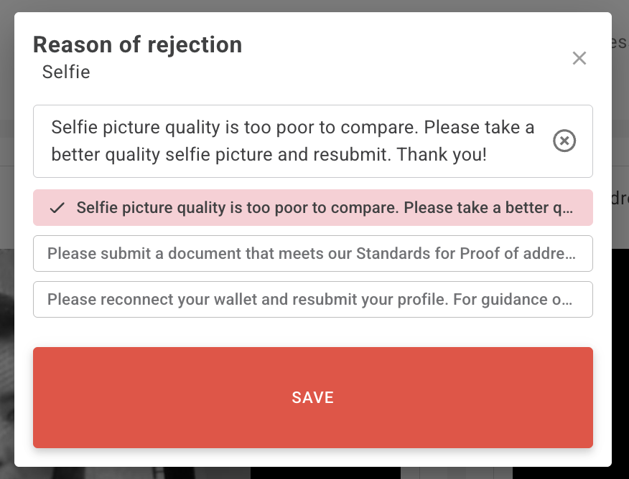Clear the rejection reason text field
This screenshot has height=479, width=629.
click(x=564, y=141)
